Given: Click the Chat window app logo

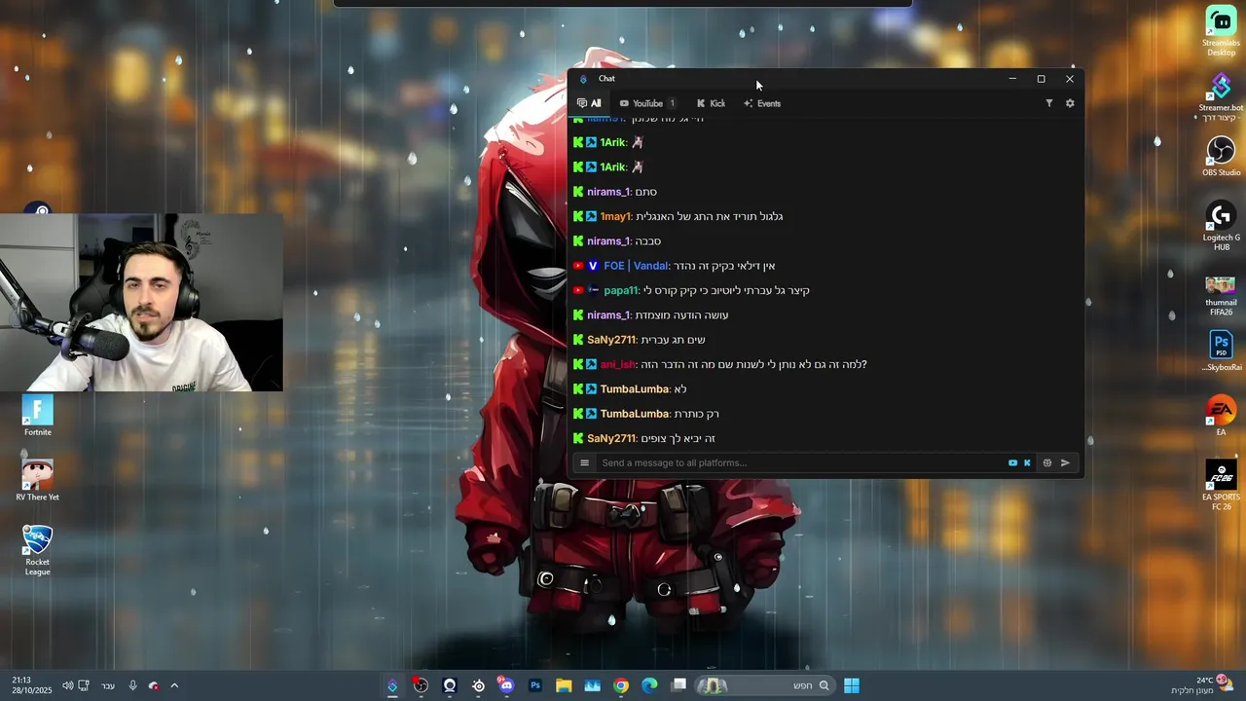Looking at the screenshot, I should (583, 79).
